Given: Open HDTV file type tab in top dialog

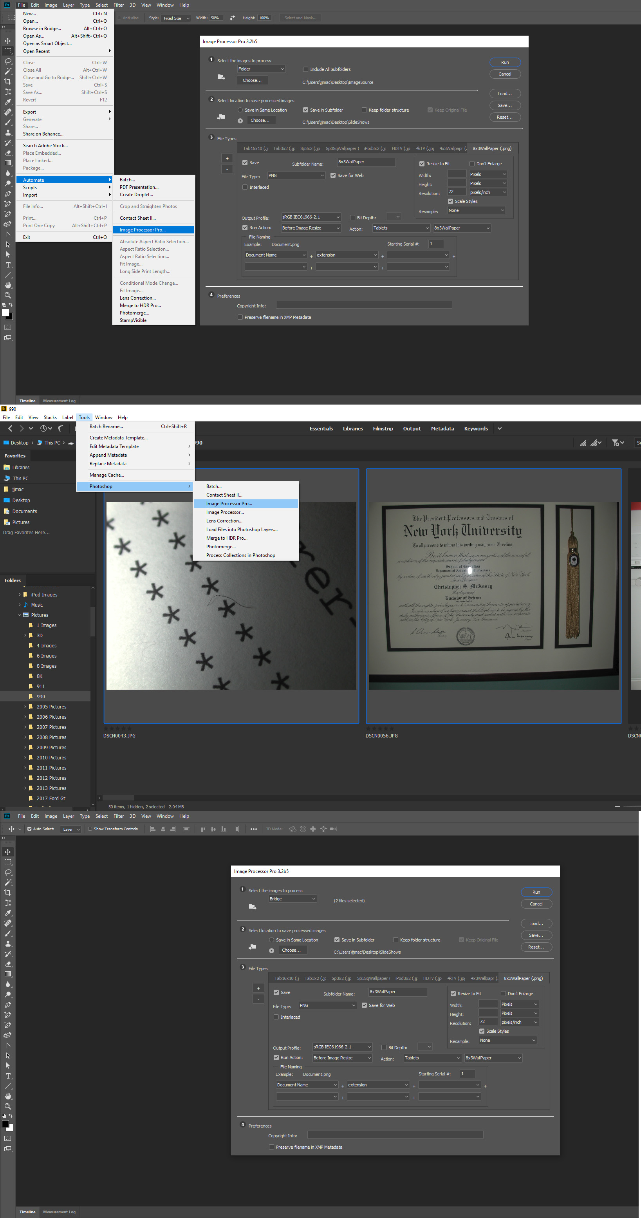Looking at the screenshot, I should click(x=401, y=148).
